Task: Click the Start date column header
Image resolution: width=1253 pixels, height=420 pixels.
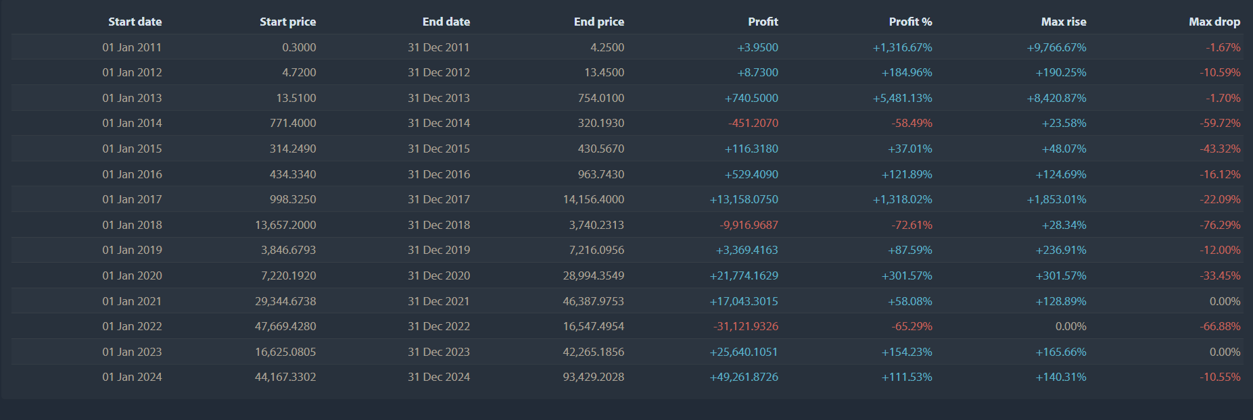Action: tap(135, 22)
